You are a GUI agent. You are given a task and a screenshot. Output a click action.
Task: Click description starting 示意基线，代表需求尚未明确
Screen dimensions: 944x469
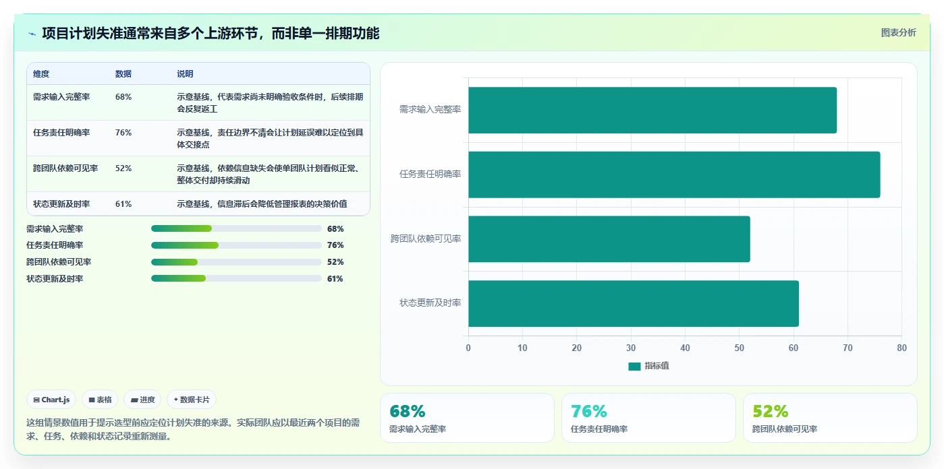(270, 102)
